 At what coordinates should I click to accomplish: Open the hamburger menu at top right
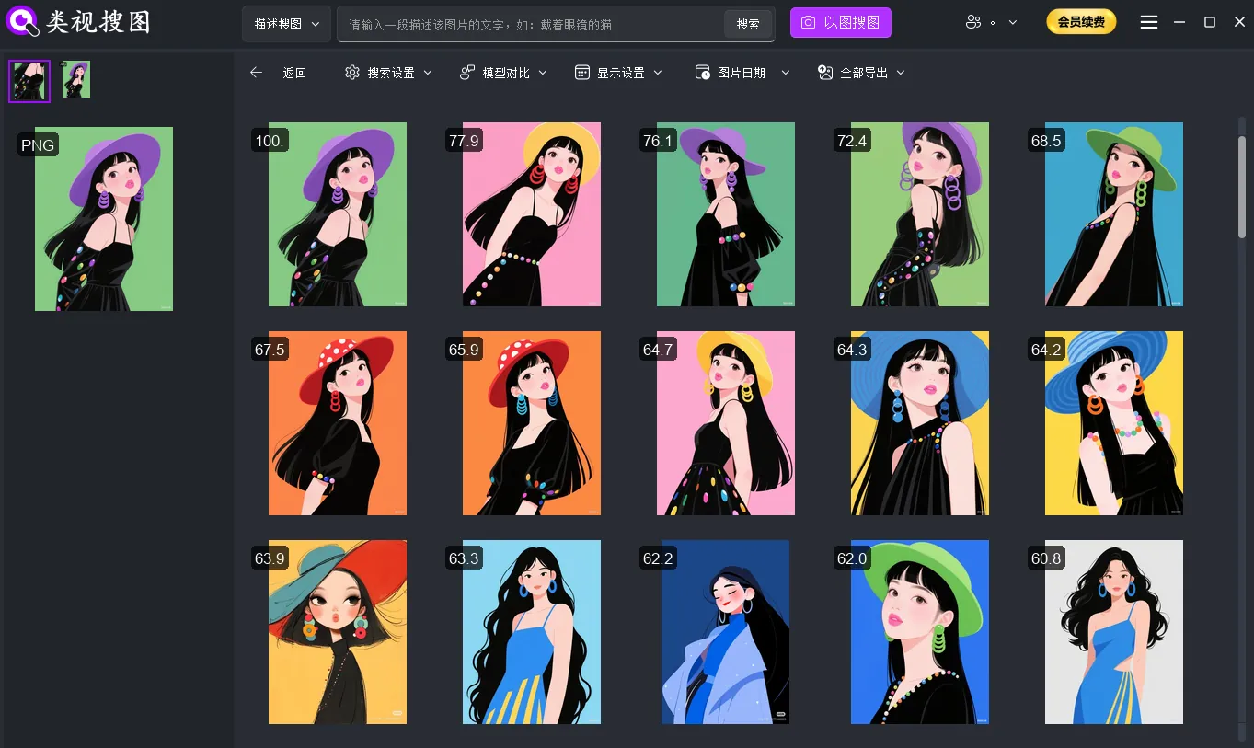click(x=1148, y=21)
